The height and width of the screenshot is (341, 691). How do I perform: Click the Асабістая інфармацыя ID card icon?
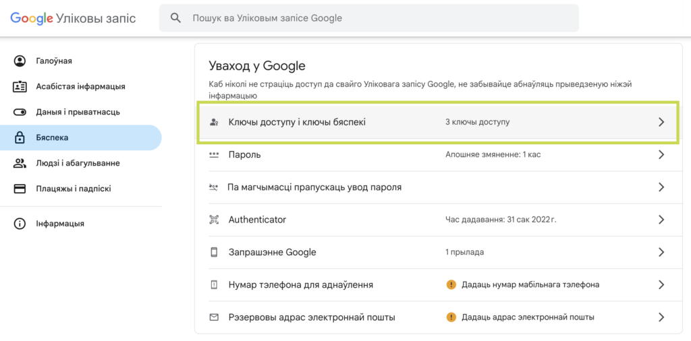coord(20,86)
